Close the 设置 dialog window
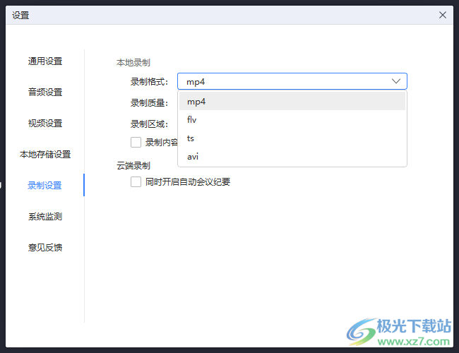459x353 pixels. (442, 15)
